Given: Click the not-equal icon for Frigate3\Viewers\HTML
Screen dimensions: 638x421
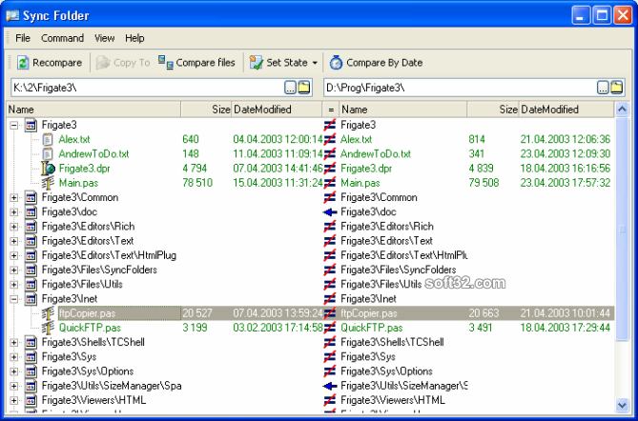Looking at the screenshot, I should 330,400.
